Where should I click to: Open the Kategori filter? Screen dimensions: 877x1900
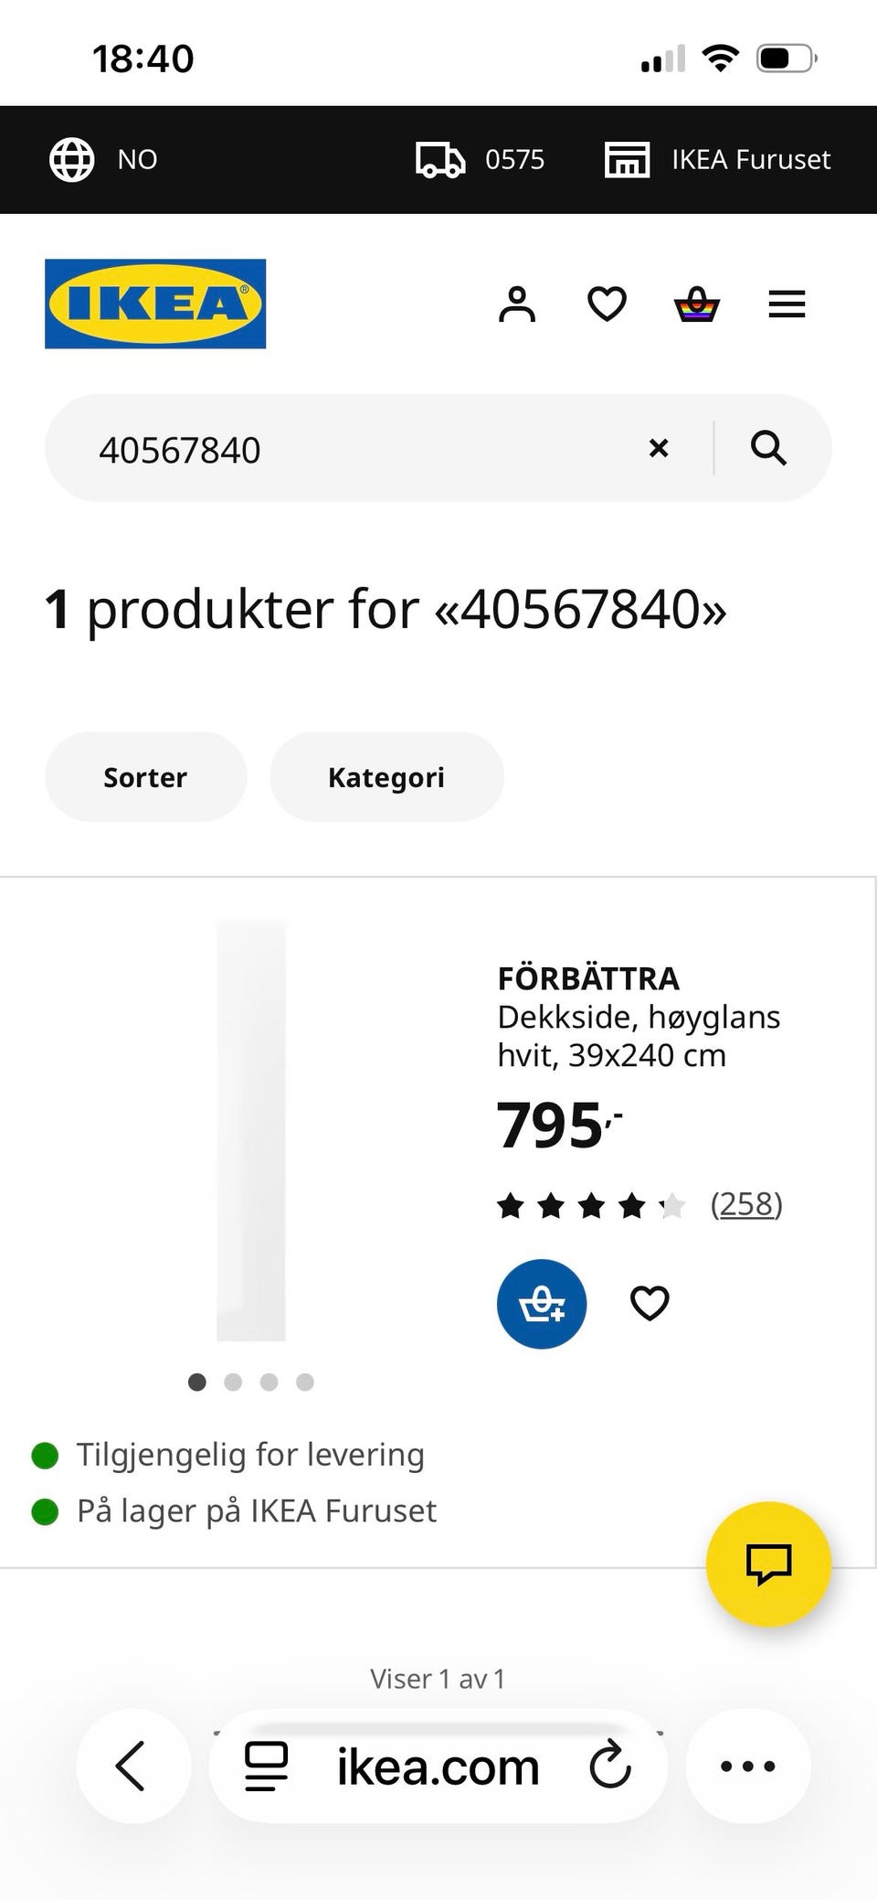tap(386, 776)
